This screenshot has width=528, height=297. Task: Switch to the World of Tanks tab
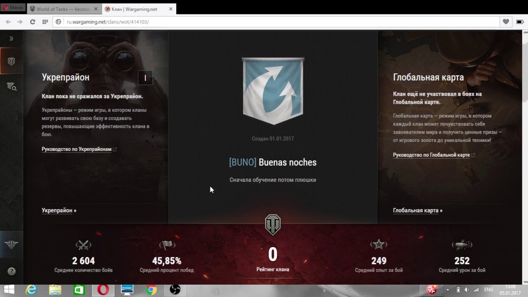(64, 9)
